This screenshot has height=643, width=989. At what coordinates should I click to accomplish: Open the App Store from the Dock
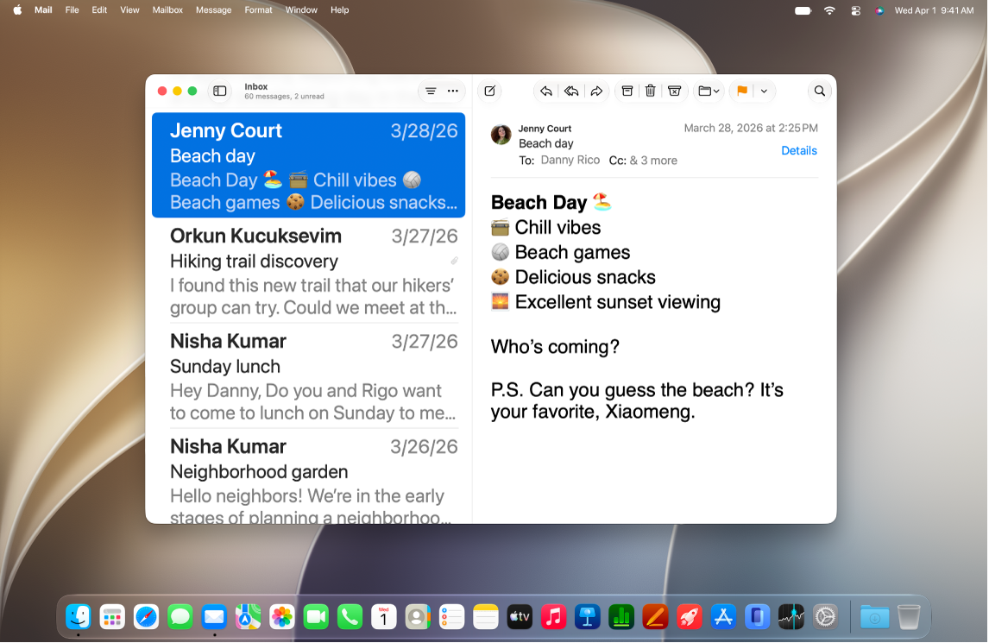coord(723,616)
